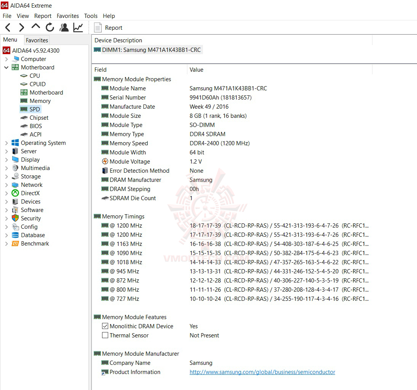Screen dimensions: 417x390
Task: Select DIMM1: Samsung M471A1K43BB1-CRC device
Action: [x=148, y=50]
